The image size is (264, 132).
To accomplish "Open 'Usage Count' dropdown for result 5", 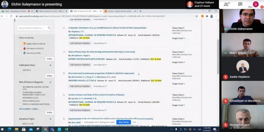I will [179, 105].
